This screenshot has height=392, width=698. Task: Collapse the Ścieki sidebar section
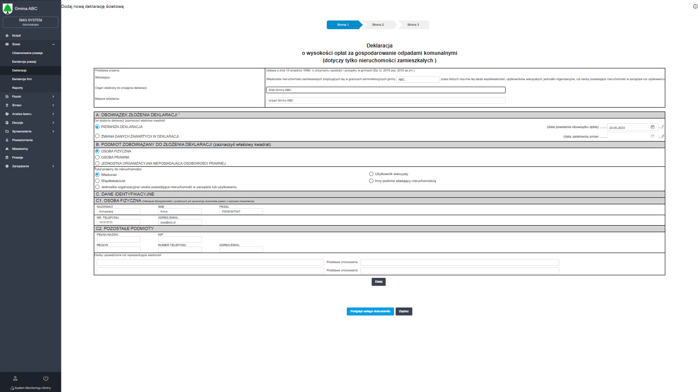(x=53, y=44)
